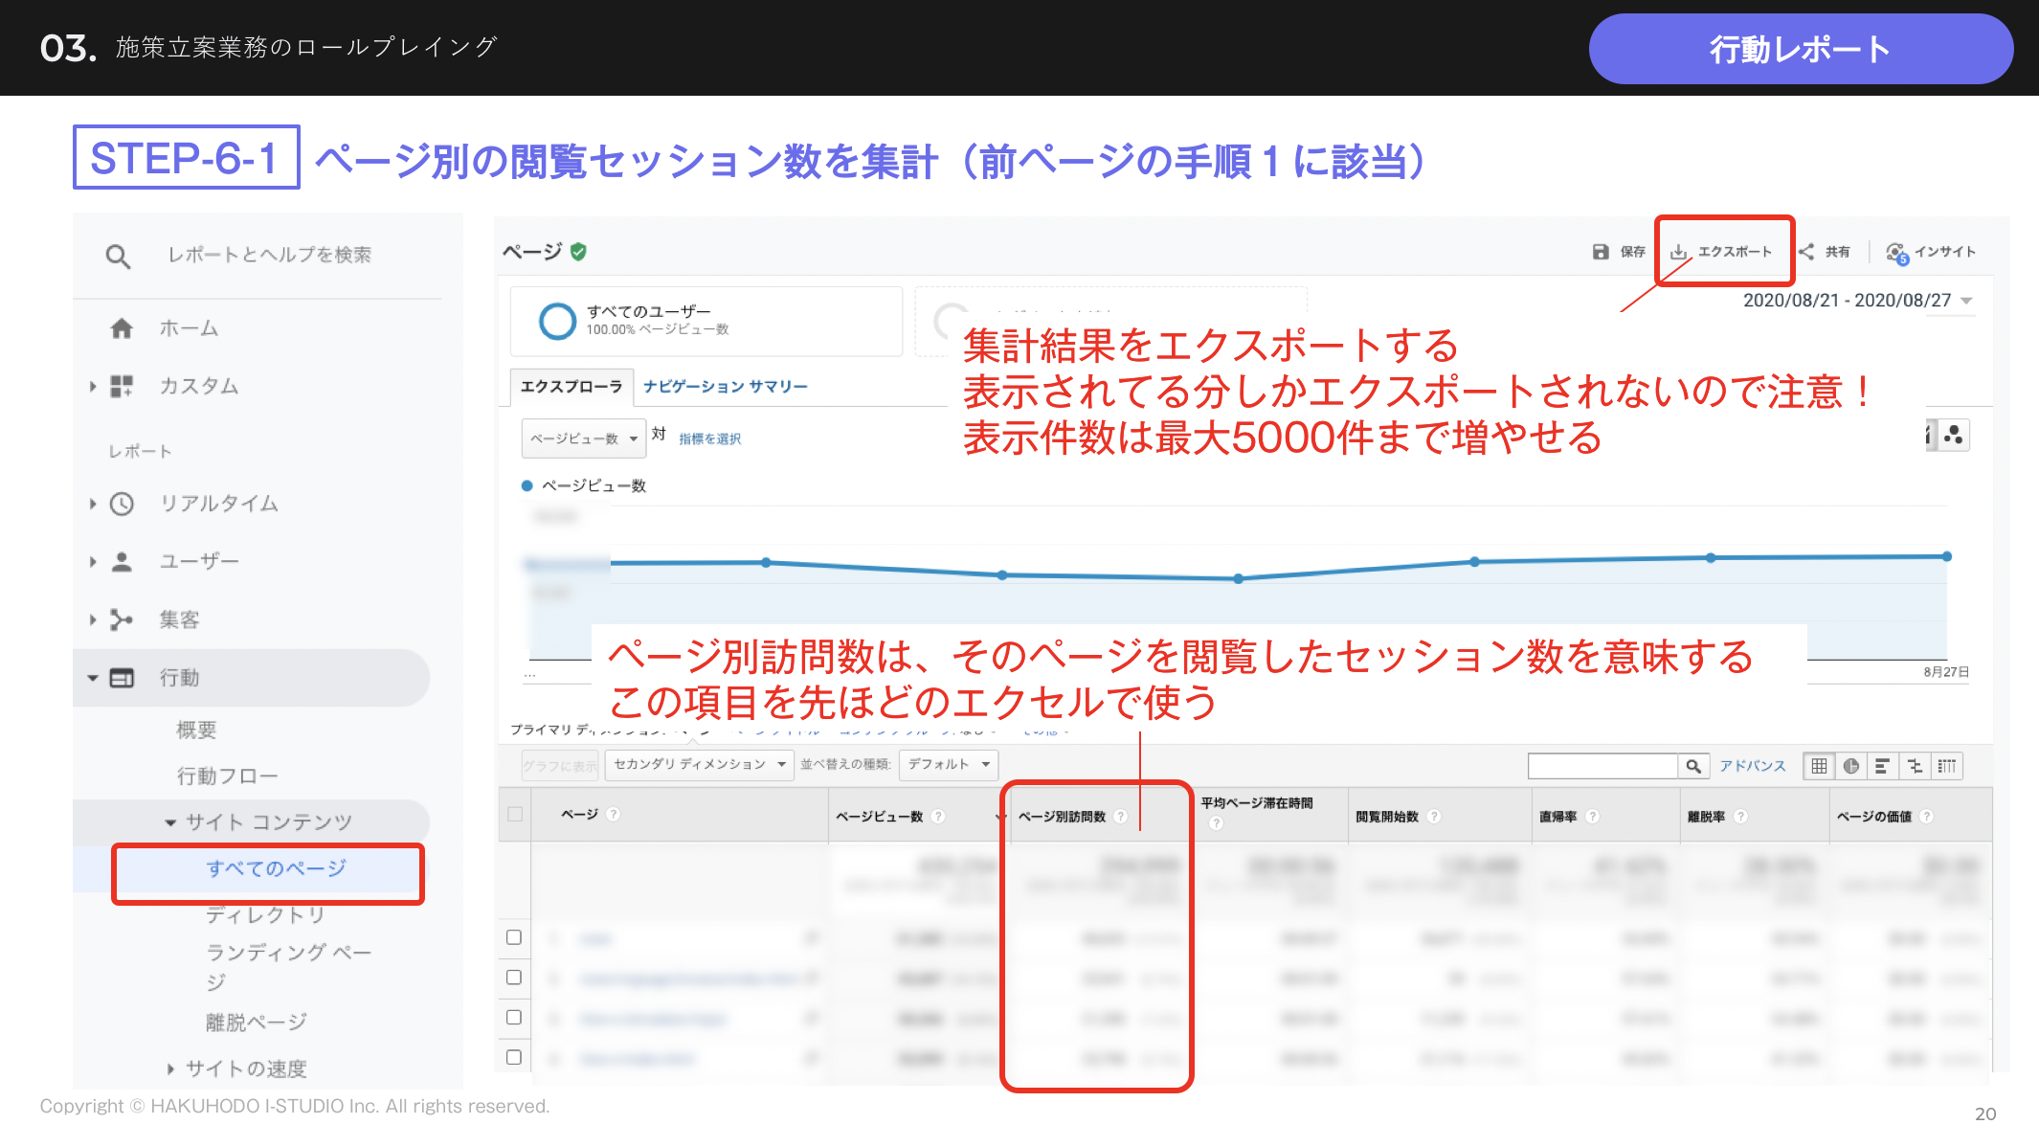Click the search magnifier icon in sidebar

tap(118, 257)
